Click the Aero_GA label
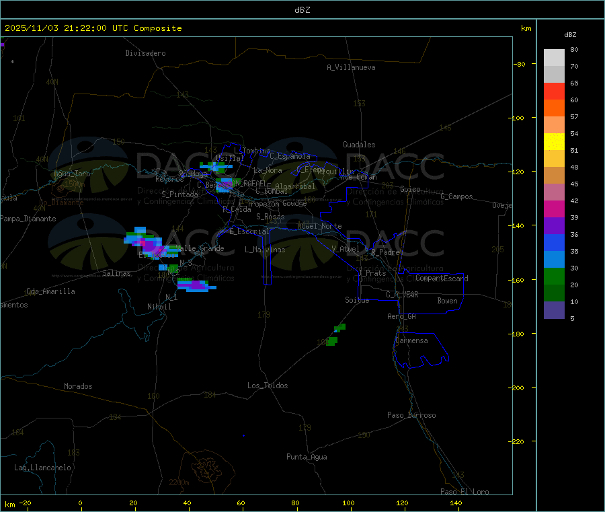The height and width of the screenshot is (512, 605). [x=401, y=316]
